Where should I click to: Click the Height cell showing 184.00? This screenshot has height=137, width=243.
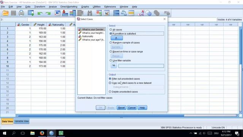pos(39,62)
